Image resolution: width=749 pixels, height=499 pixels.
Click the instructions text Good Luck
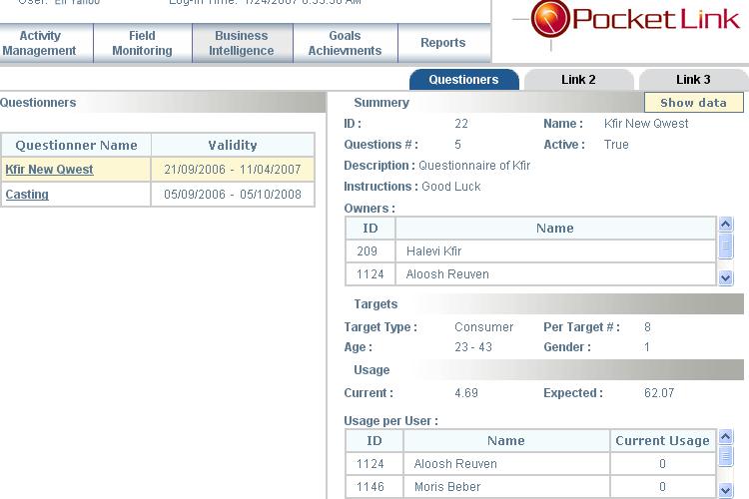pyautogui.click(x=451, y=187)
